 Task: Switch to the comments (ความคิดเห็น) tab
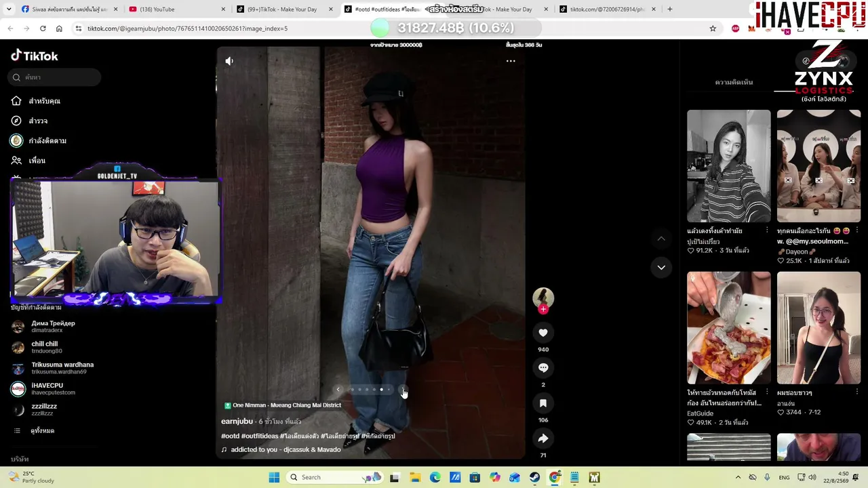pyautogui.click(x=734, y=82)
